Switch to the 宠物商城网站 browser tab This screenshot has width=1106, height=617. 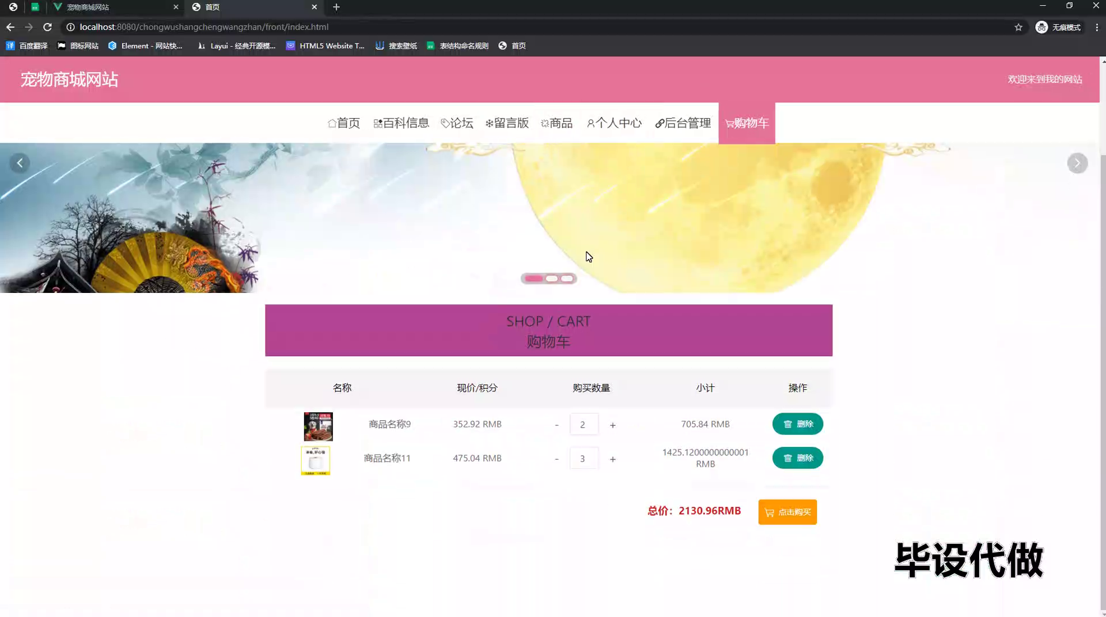point(115,7)
